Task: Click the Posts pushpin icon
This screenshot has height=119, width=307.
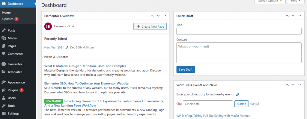Action: pyautogui.click(x=4, y=30)
